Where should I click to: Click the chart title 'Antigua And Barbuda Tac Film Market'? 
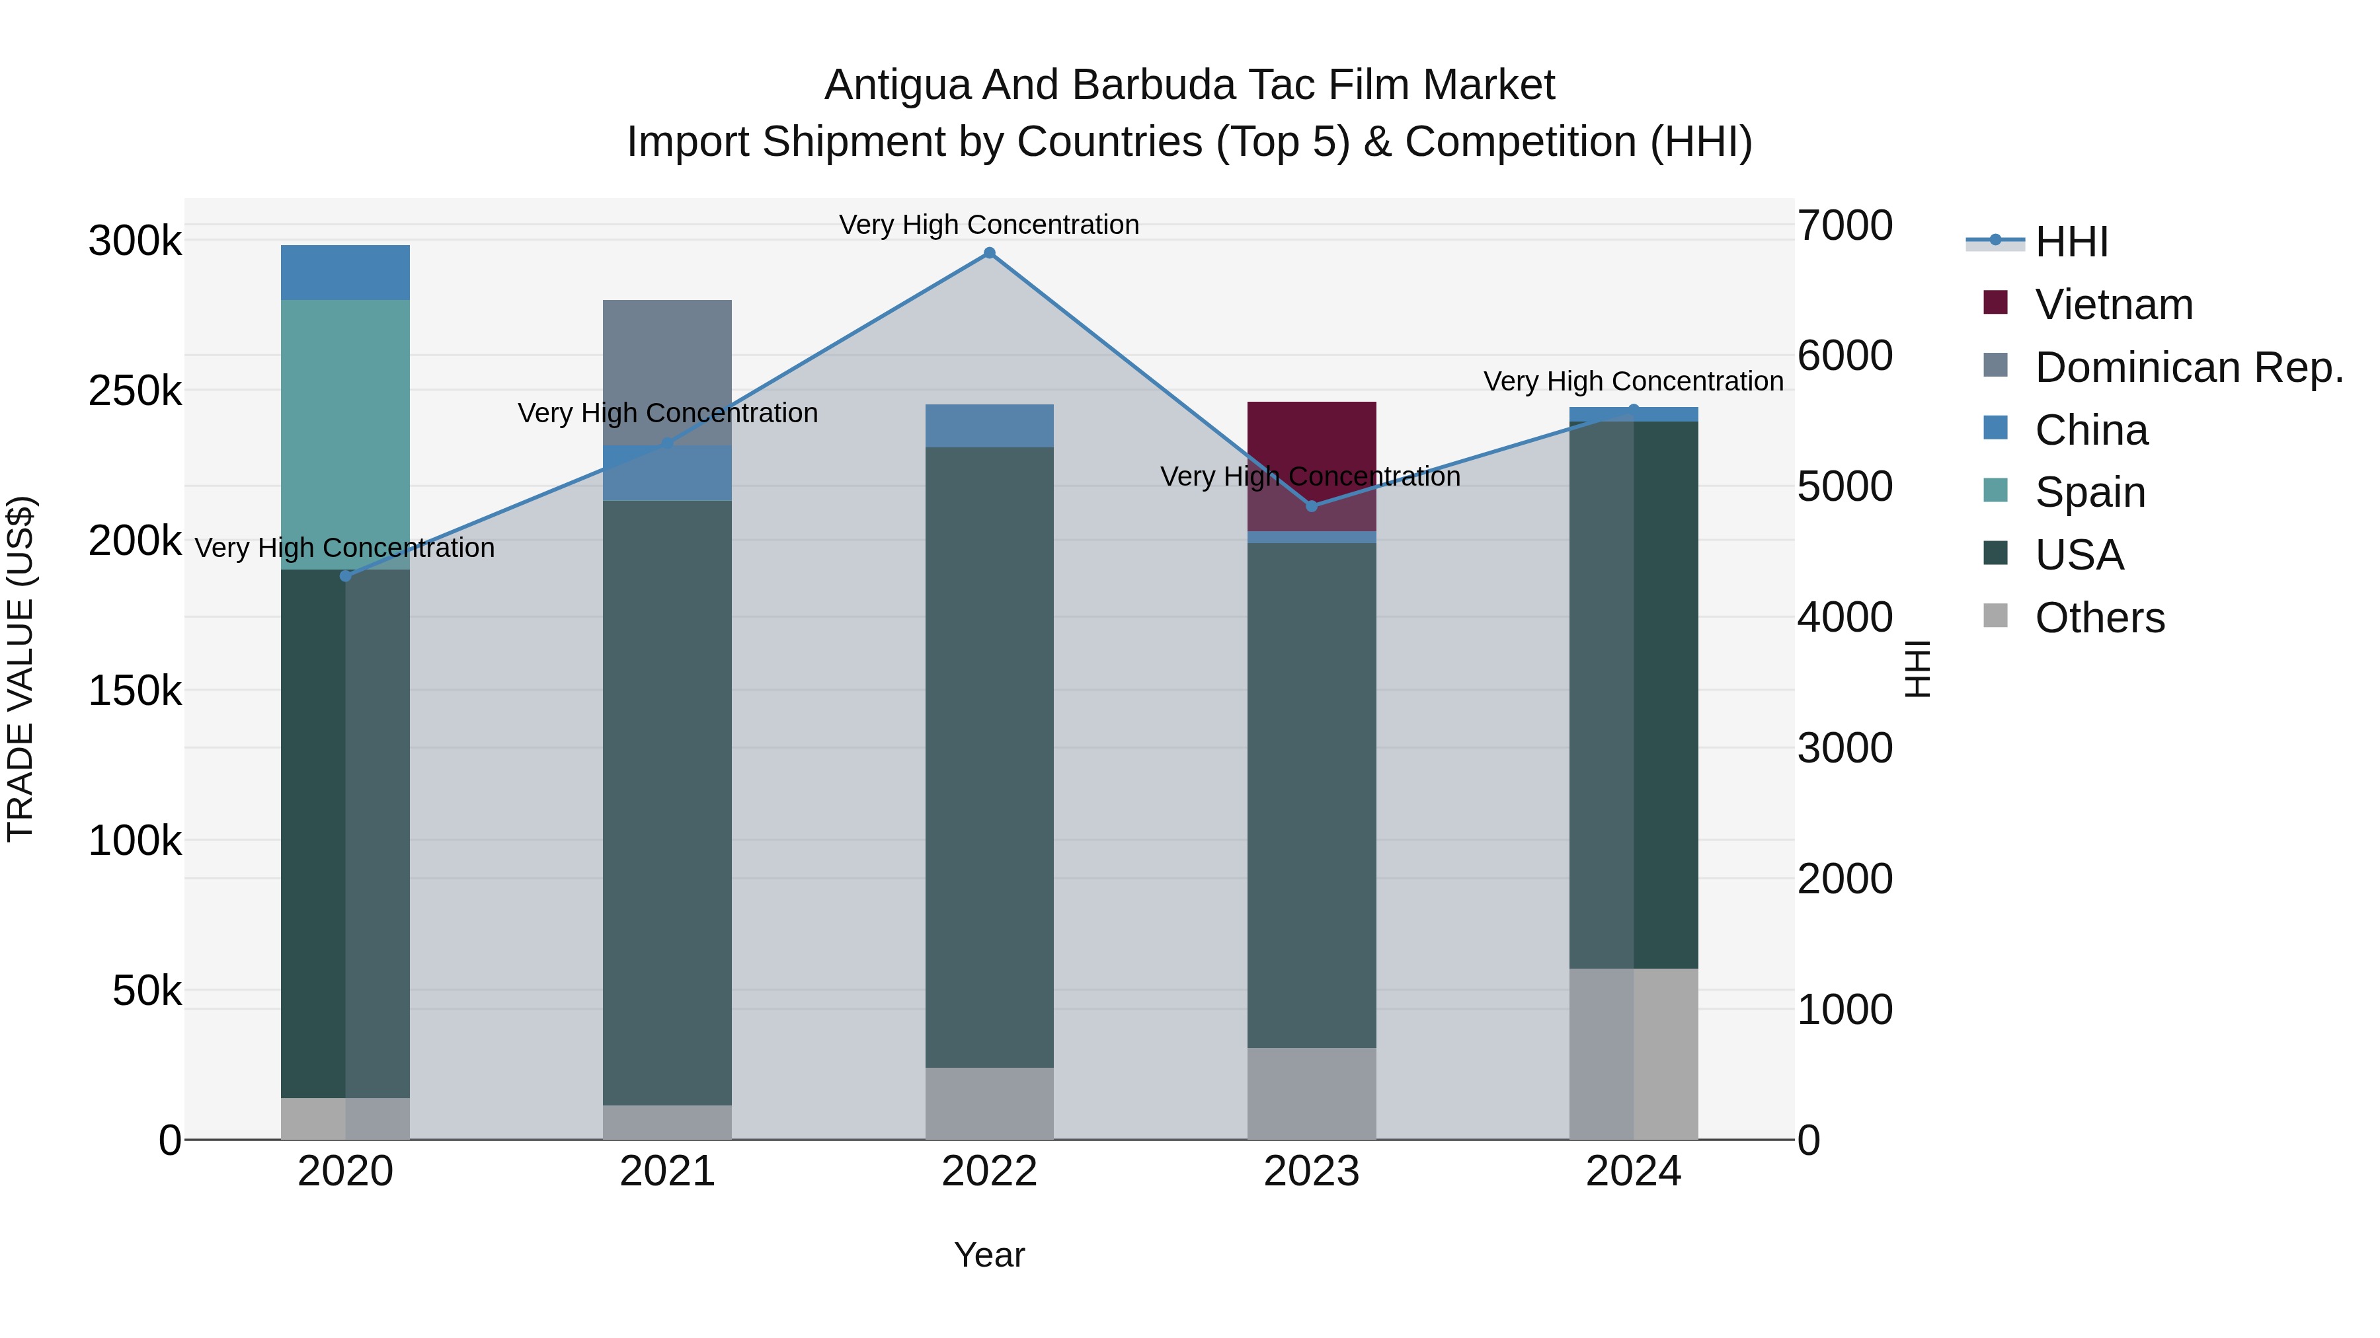point(1189,85)
